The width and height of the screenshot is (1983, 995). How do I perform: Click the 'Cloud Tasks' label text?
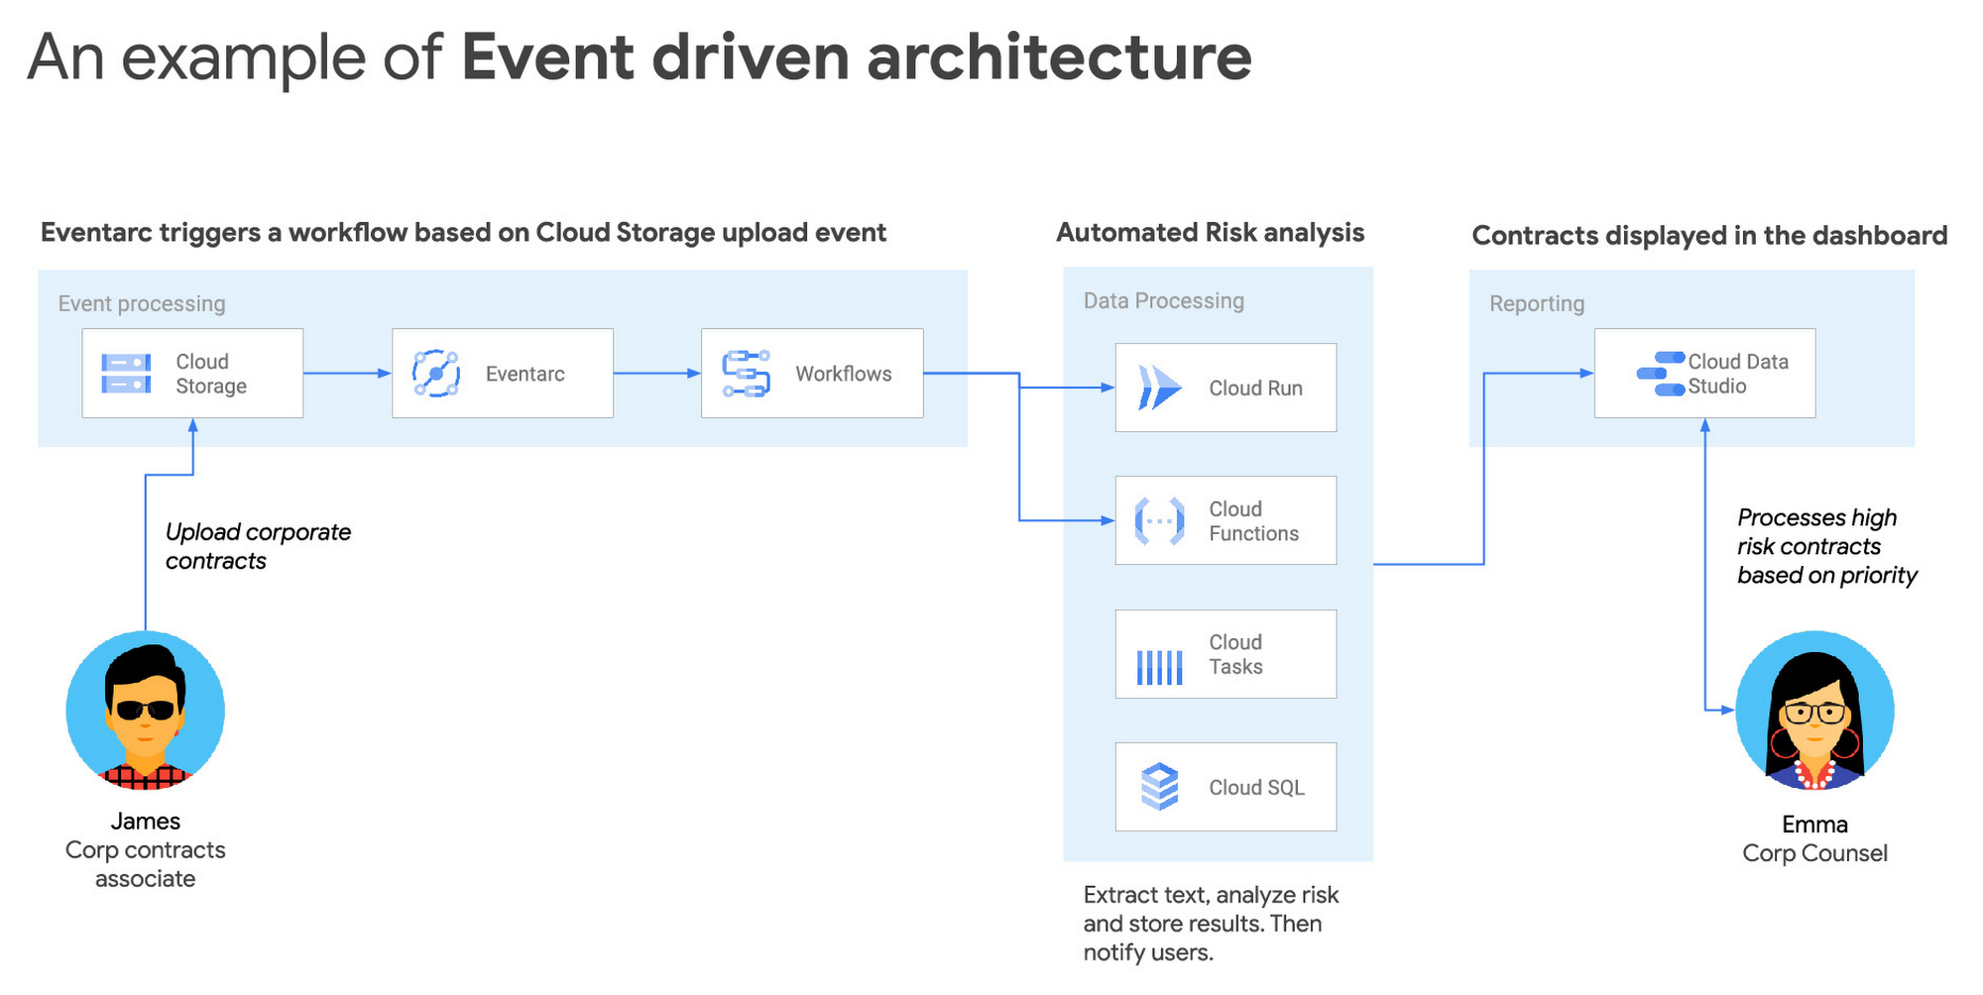pyautogui.click(x=1235, y=654)
